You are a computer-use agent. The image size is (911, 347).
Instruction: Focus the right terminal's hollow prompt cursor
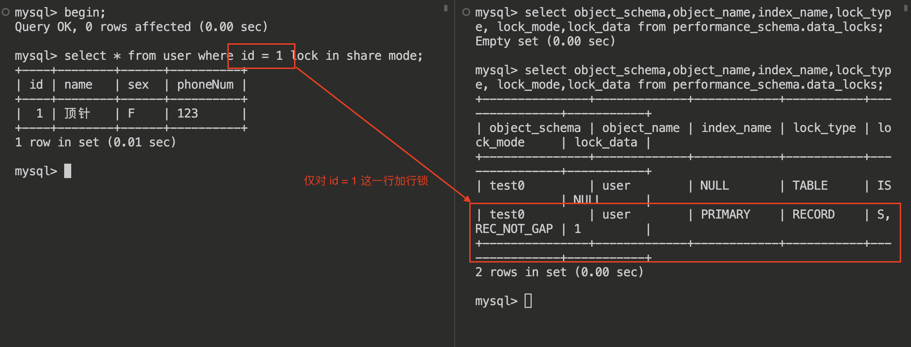coord(528,301)
